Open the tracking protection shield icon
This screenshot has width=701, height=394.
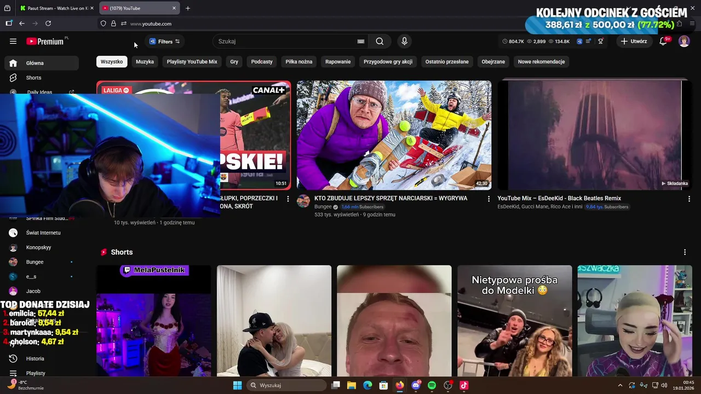103,24
